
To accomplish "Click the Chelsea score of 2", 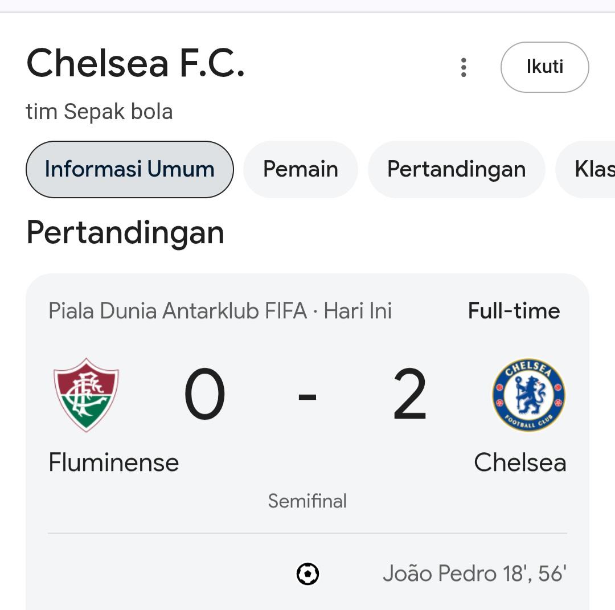I will [x=409, y=394].
